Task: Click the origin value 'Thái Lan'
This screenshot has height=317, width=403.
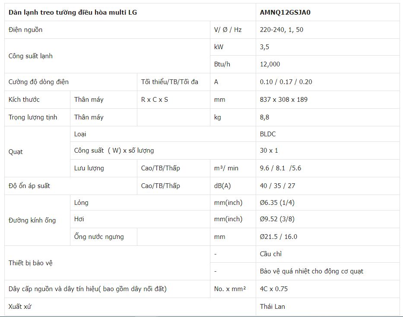Action: click(x=273, y=307)
